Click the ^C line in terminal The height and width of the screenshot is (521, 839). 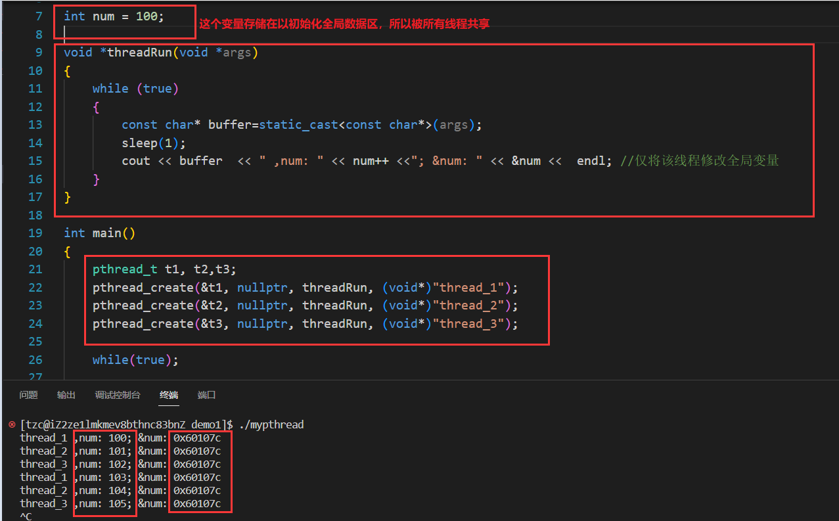point(26,516)
